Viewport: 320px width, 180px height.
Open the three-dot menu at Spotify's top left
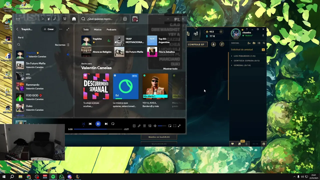(x=18, y=19)
